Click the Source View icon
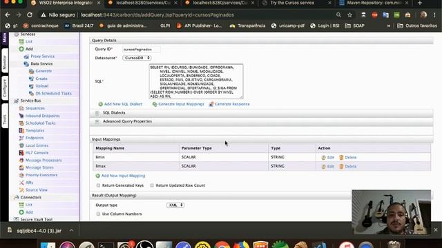Viewport: 442px width, 248px height. [x=21, y=190]
